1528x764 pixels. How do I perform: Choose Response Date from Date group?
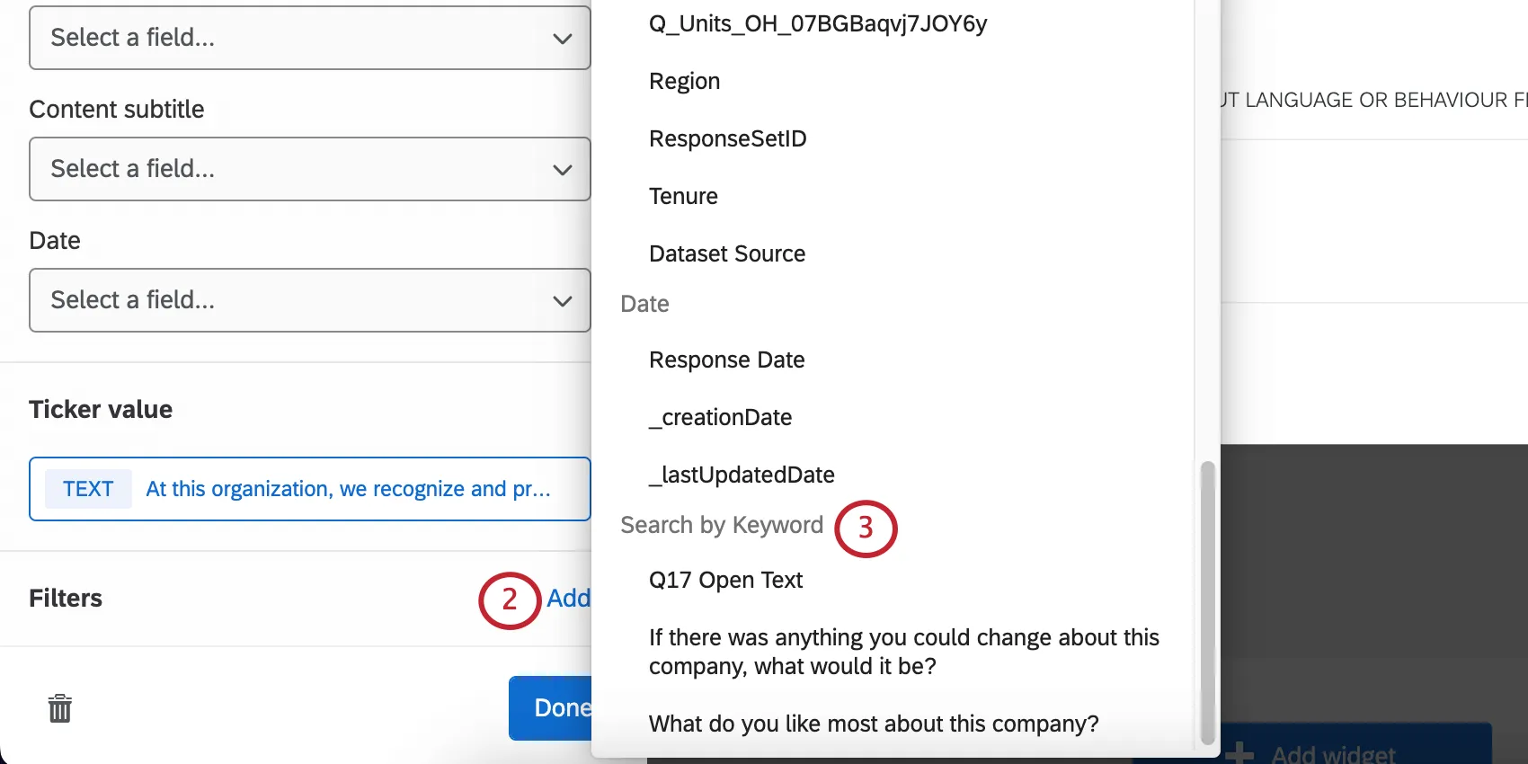coord(726,360)
